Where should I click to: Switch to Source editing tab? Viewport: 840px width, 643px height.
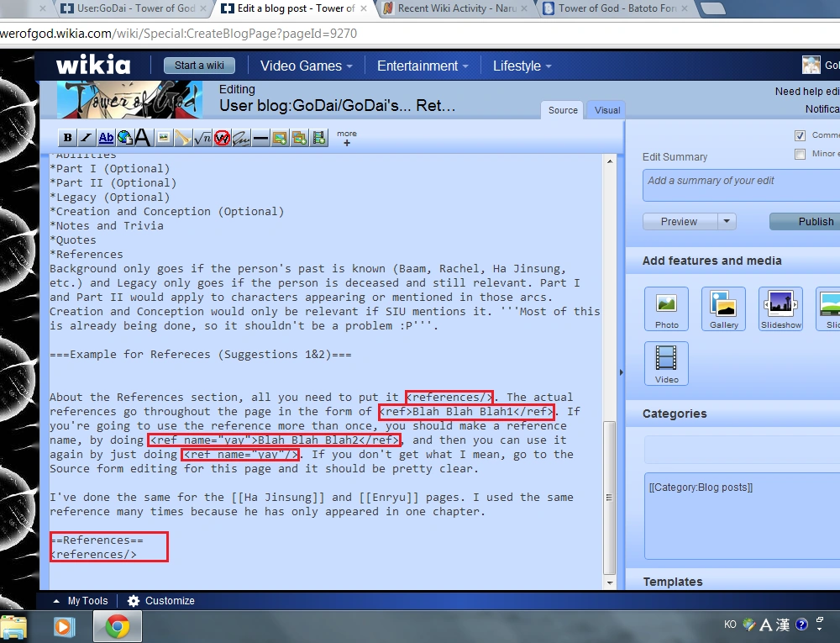coord(563,110)
